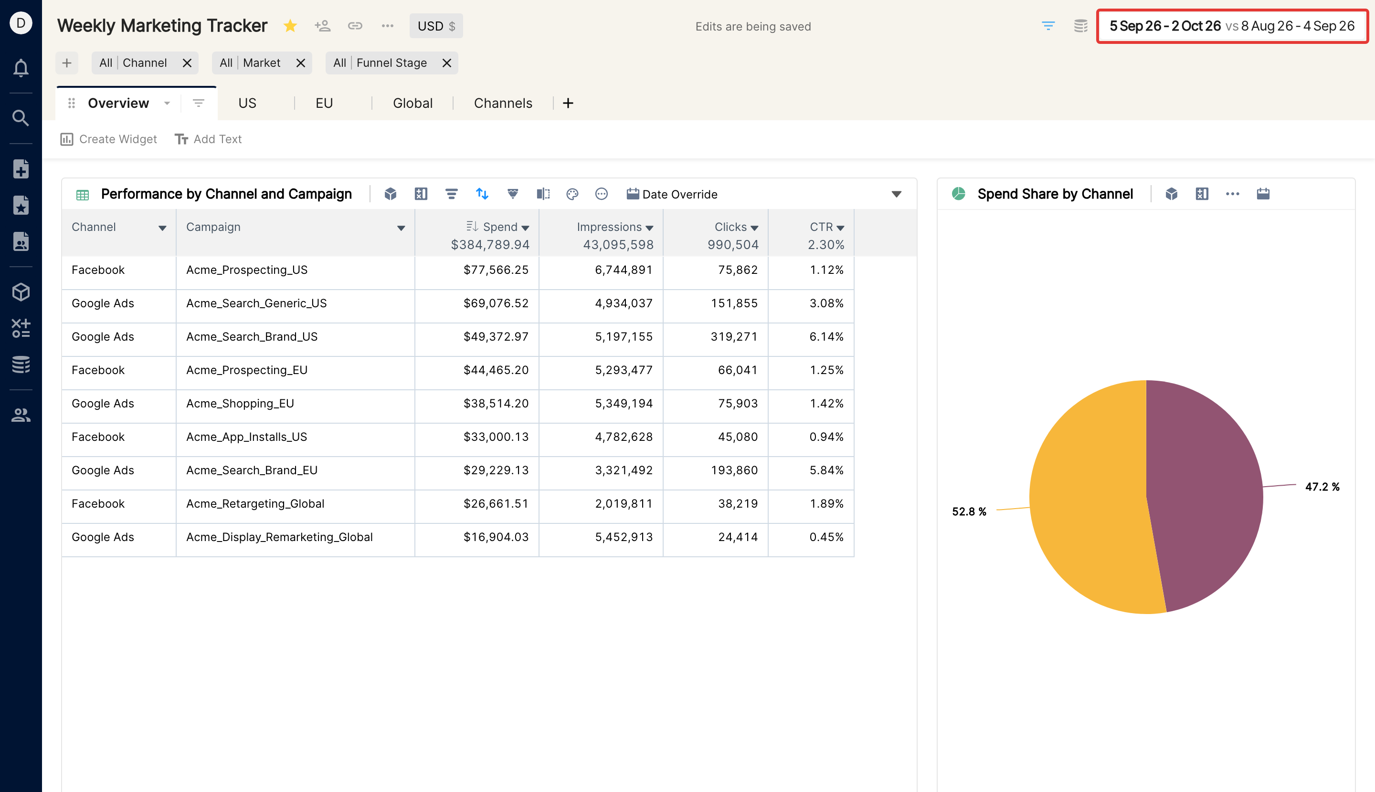Open the USD currency selector
1375x792 pixels.
436,26
